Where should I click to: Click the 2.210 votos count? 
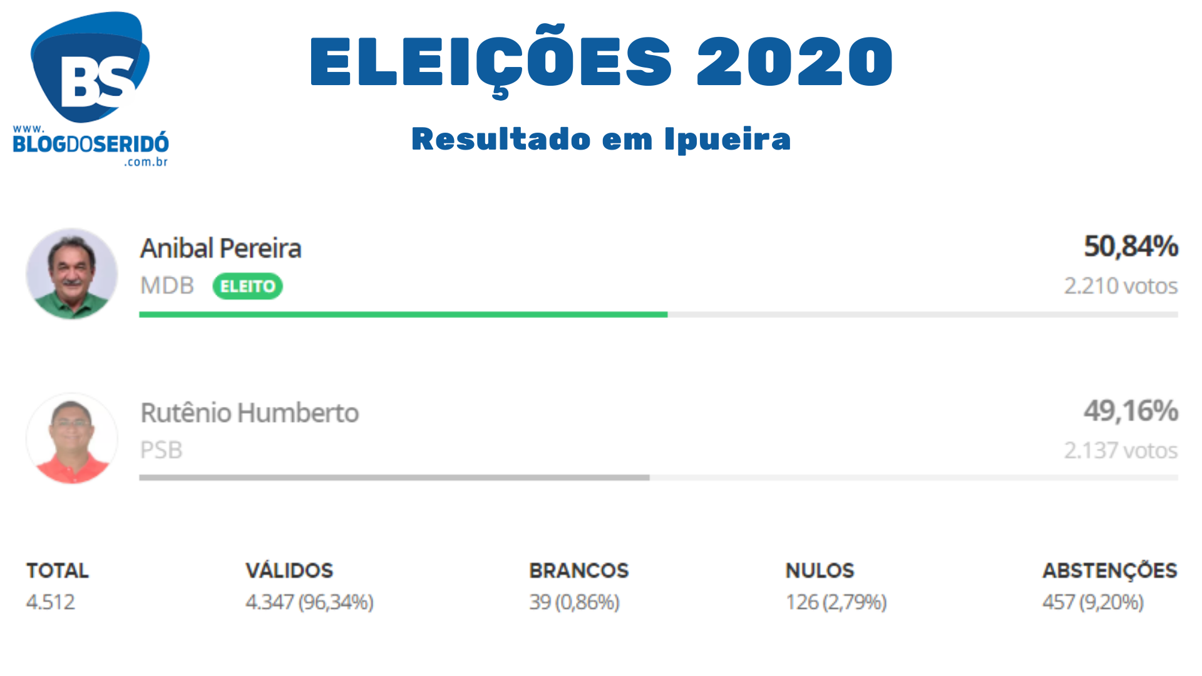click(1121, 286)
